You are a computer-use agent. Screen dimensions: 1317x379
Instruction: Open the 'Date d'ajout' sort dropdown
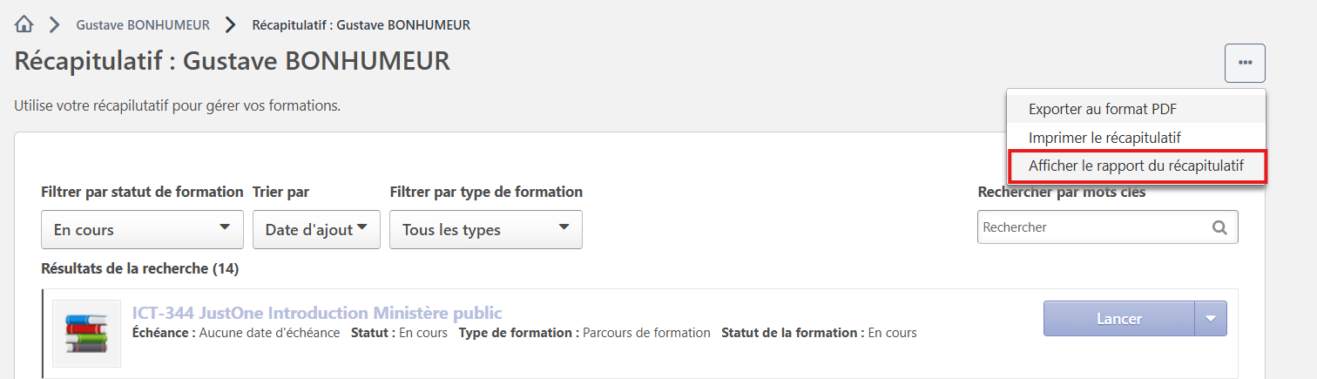[x=316, y=230]
